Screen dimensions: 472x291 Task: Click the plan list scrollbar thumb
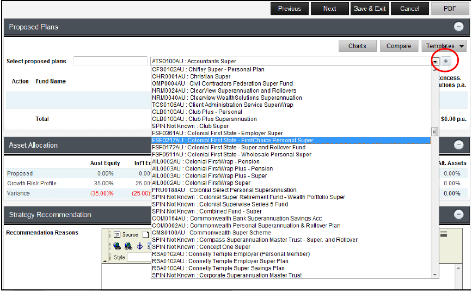[x=434, y=132]
